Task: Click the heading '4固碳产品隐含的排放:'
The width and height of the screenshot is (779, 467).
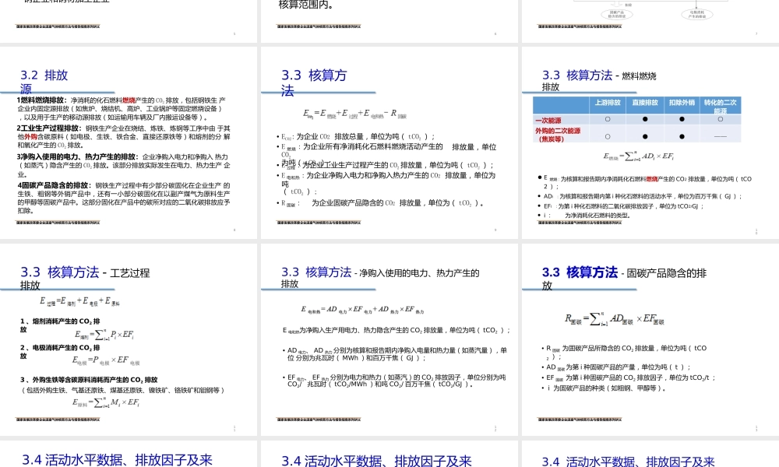Action: coord(54,185)
